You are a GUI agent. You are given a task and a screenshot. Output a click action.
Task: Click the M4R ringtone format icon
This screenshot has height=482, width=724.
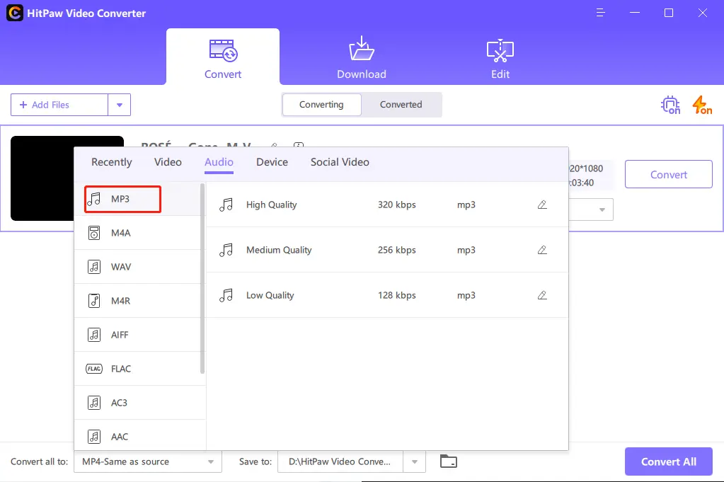tap(94, 301)
